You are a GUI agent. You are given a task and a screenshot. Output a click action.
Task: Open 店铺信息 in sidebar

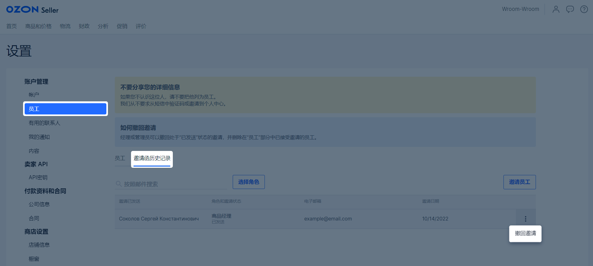(x=39, y=245)
